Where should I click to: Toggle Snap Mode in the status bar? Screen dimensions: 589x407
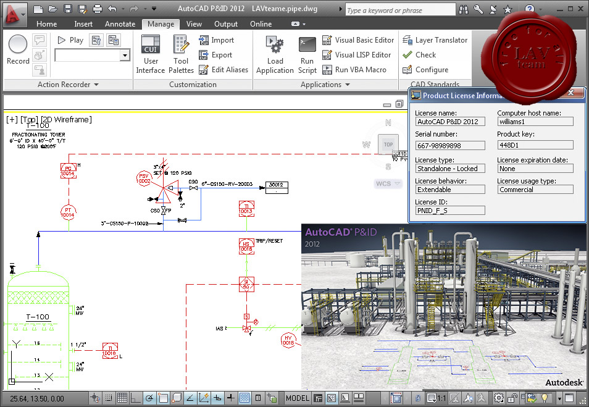pos(109,398)
